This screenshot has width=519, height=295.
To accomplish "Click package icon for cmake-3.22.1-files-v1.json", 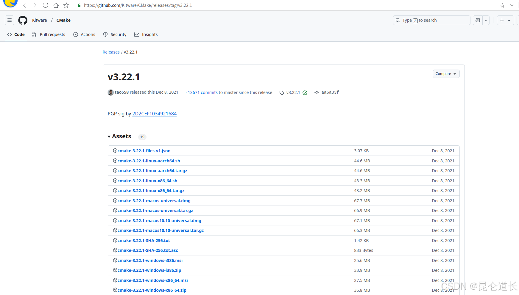I will coord(115,150).
